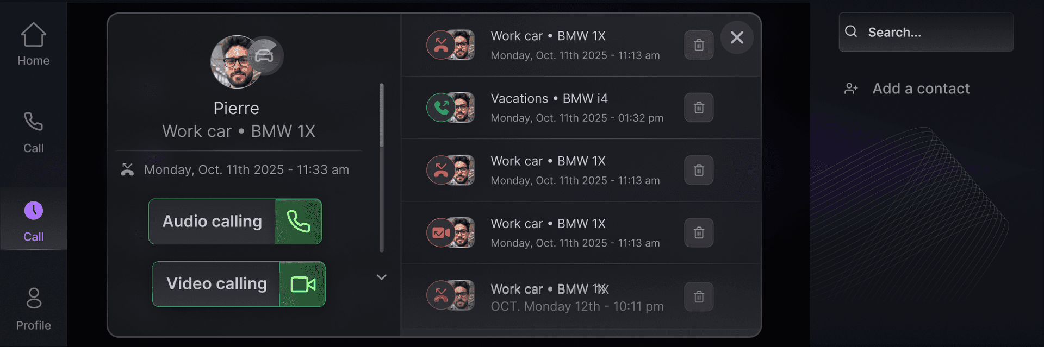The width and height of the screenshot is (1044, 347).
Task: Select the call history tab with clock icon
Action: click(33, 219)
